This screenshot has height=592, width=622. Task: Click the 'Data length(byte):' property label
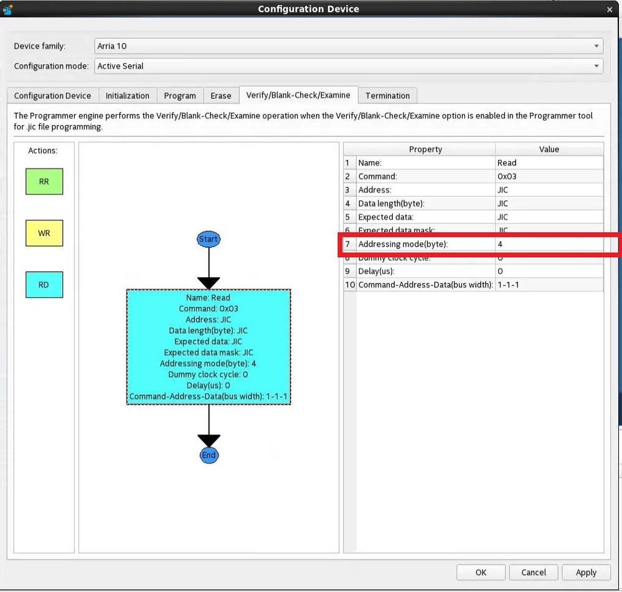391,203
